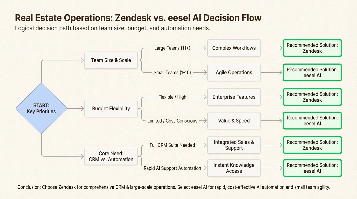The image size is (357, 199).
Task: Click the Zendesk recommendation beside Complex Workflows
Action: click(312, 48)
